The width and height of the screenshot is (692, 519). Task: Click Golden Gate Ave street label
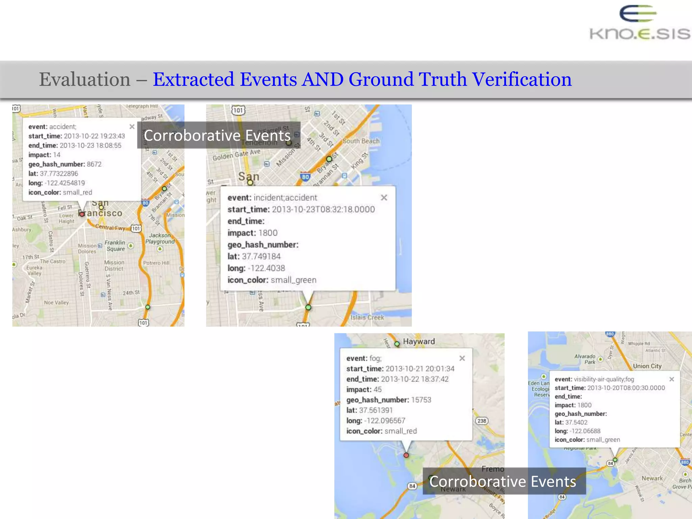(237, 155)
